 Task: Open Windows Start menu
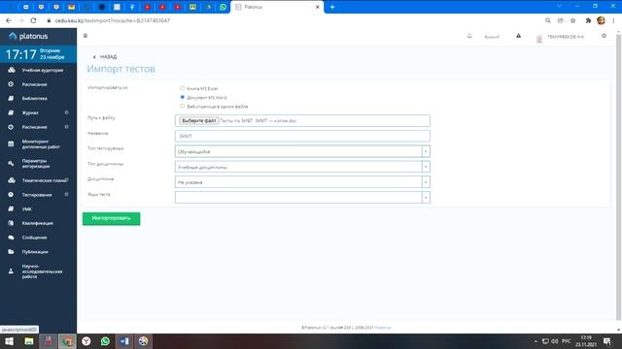pos(9,341)
